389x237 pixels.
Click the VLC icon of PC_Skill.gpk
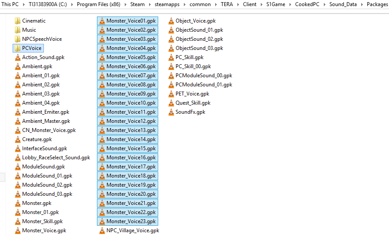pyautogui.click(x=171, y=57)
